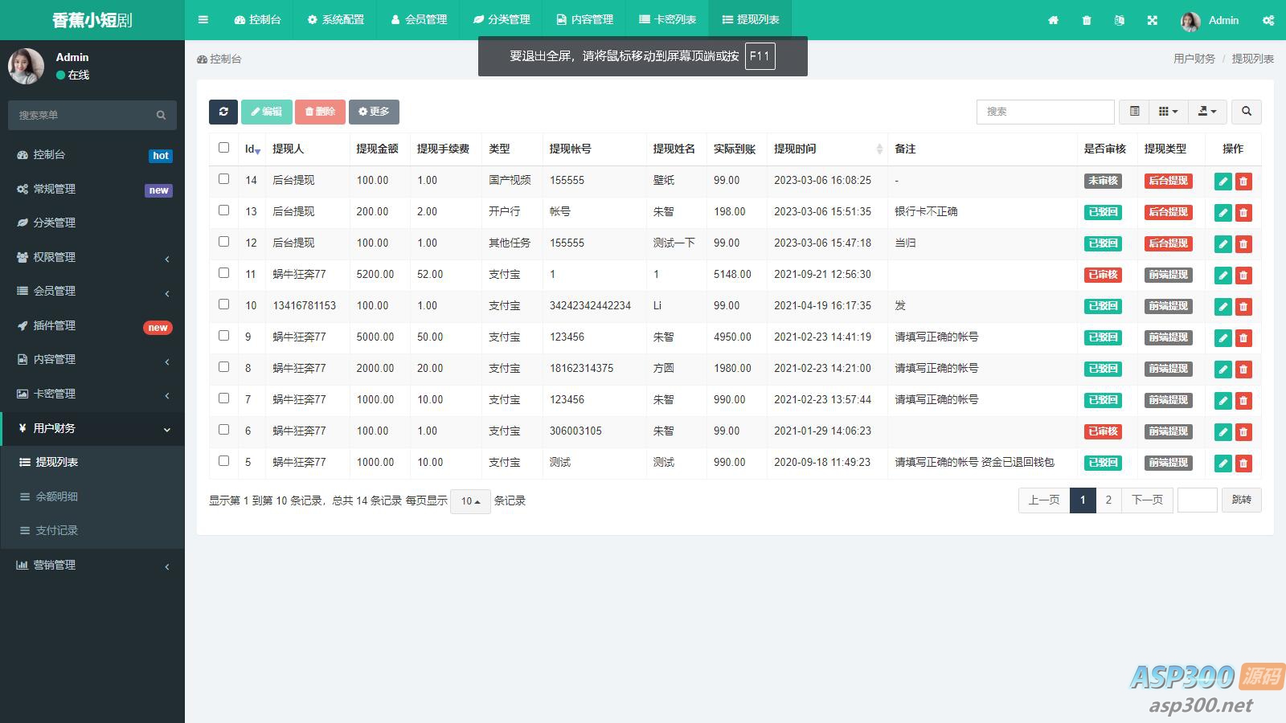Toggle the sidebar hamburger menu icon
This screenshot has width=1286, height=723.
pyautogui.click(x=203, y=20)
